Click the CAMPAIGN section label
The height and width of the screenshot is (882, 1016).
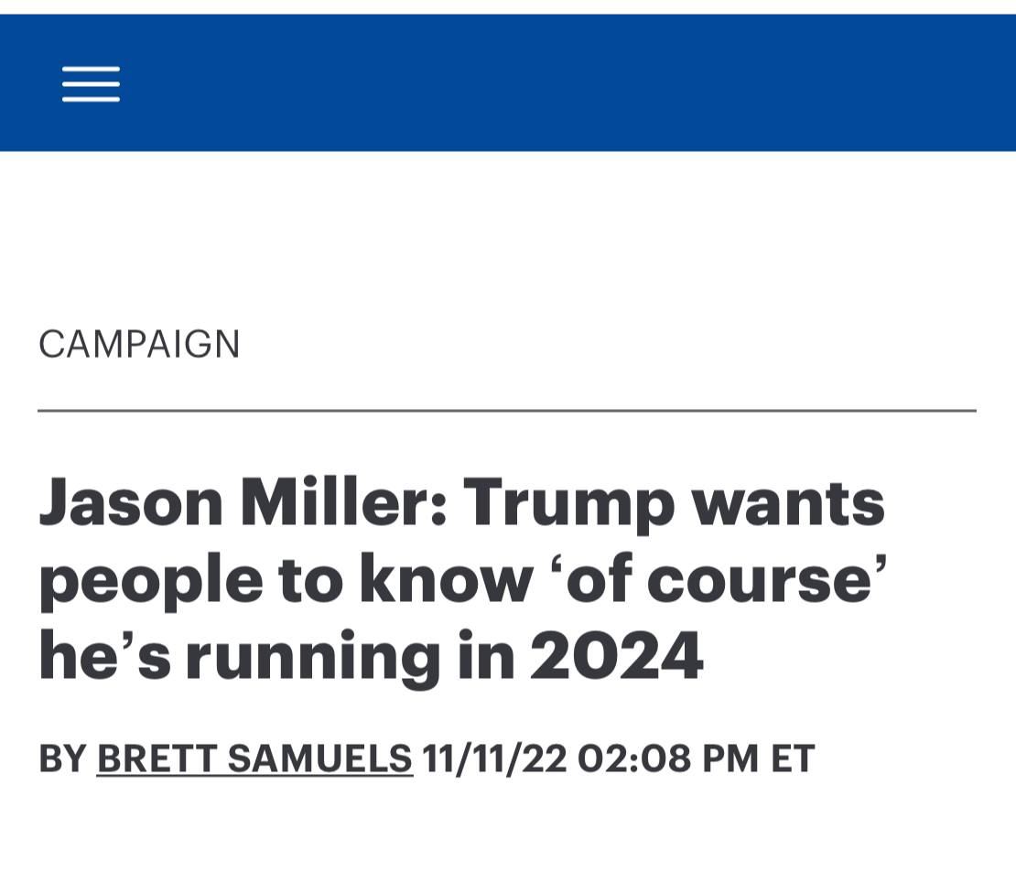point(139,344)
